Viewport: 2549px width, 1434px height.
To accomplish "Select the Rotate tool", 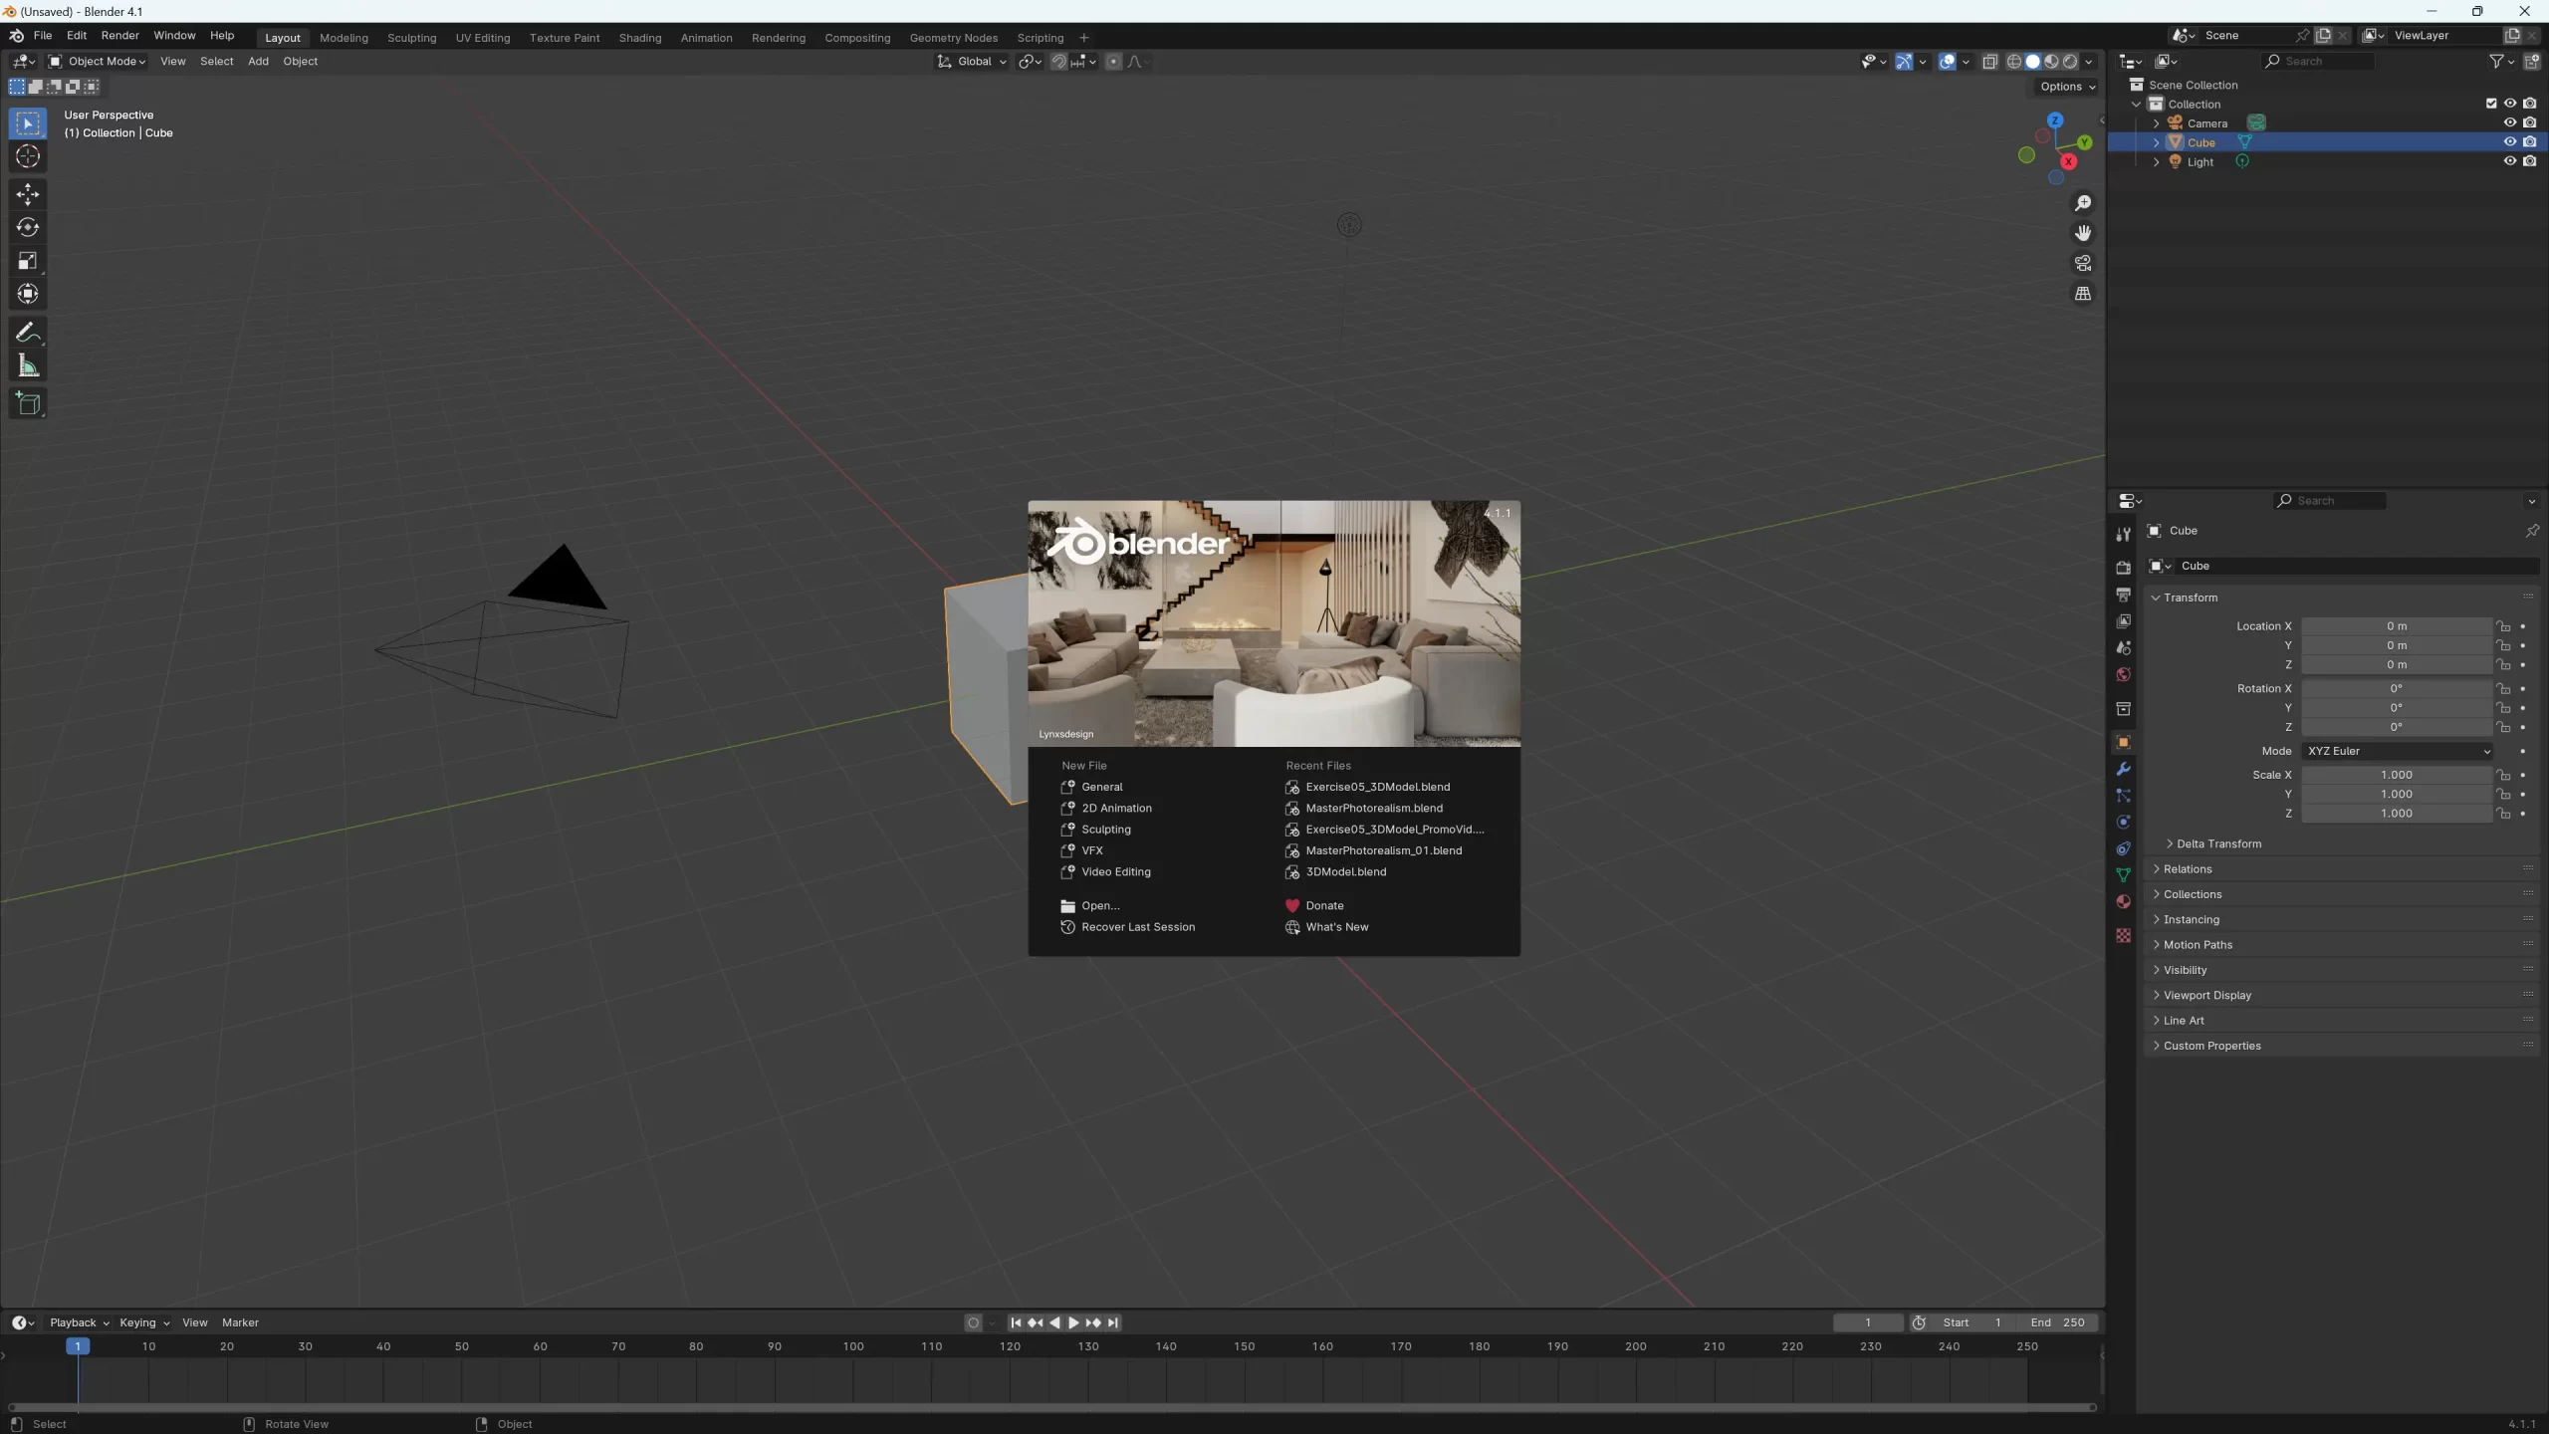I will point(28,227).
